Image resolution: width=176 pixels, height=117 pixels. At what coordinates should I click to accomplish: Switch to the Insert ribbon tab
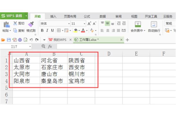pyautogui.click(x=53, y=16)
